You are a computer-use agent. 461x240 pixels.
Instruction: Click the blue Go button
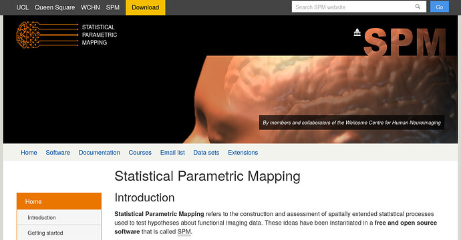(439, 7)
